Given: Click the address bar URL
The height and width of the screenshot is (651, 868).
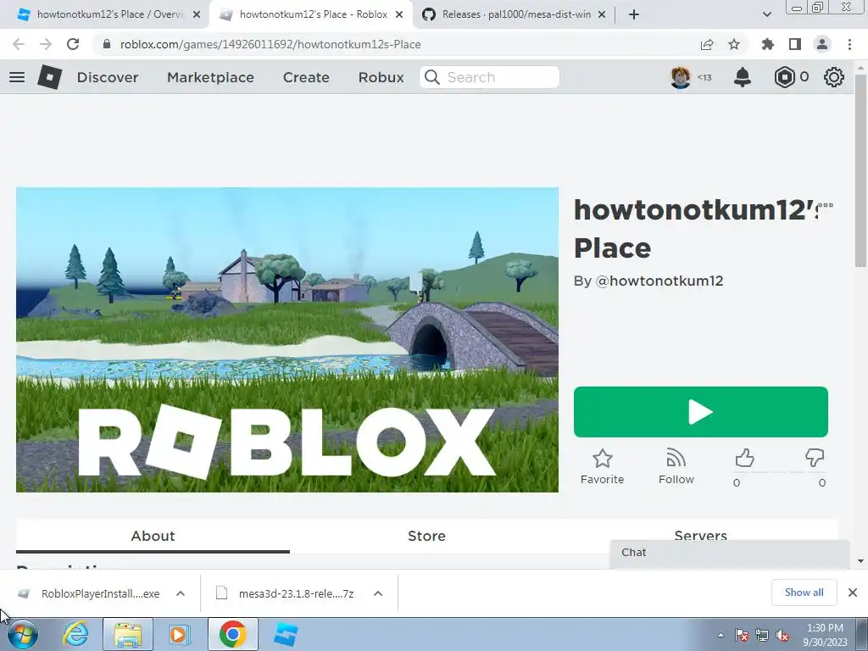Looking at the screenshot, I should [x=270, y=44].
